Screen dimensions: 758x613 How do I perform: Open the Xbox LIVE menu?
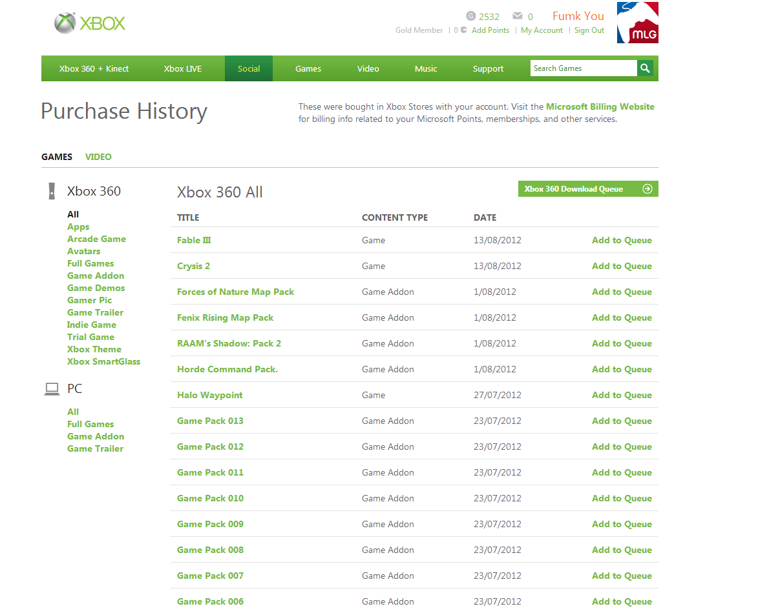coord(183,68)
